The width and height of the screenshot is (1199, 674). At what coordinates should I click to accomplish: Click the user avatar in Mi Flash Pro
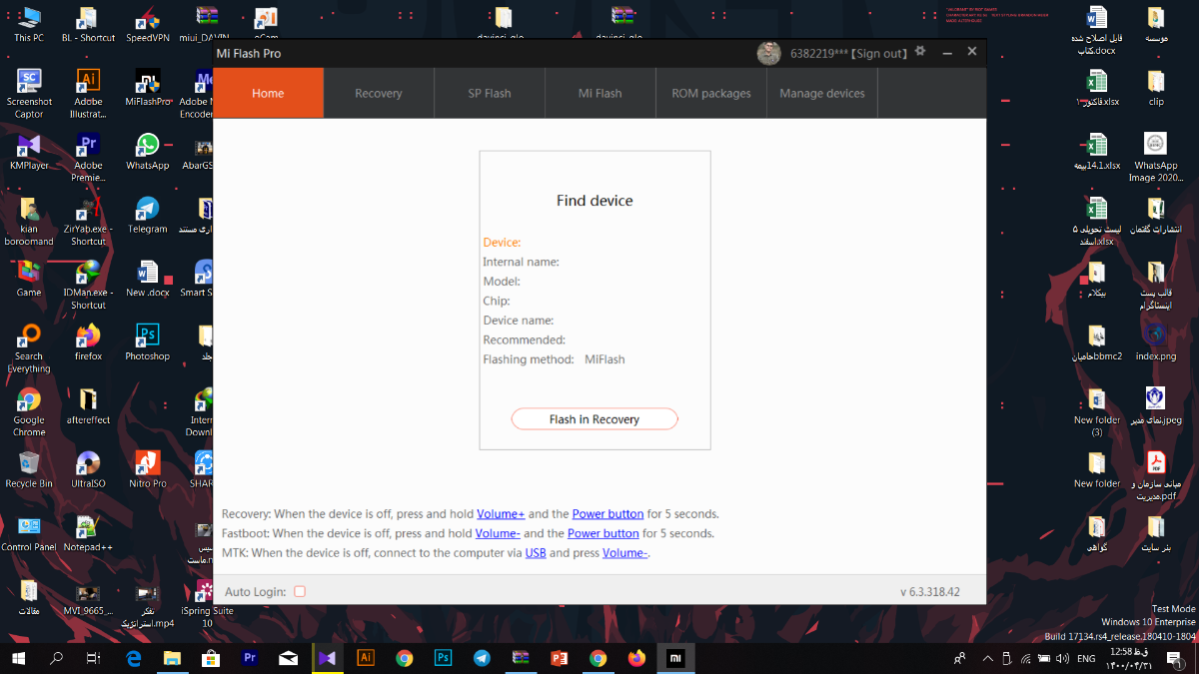click(x=768, y=53)
